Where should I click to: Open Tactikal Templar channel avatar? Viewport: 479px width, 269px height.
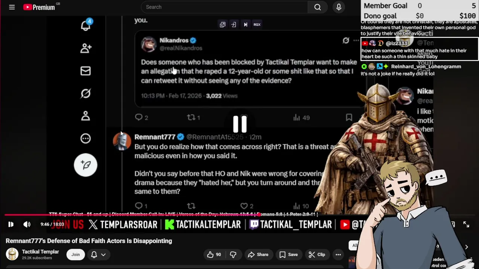(x=12, y=254)
